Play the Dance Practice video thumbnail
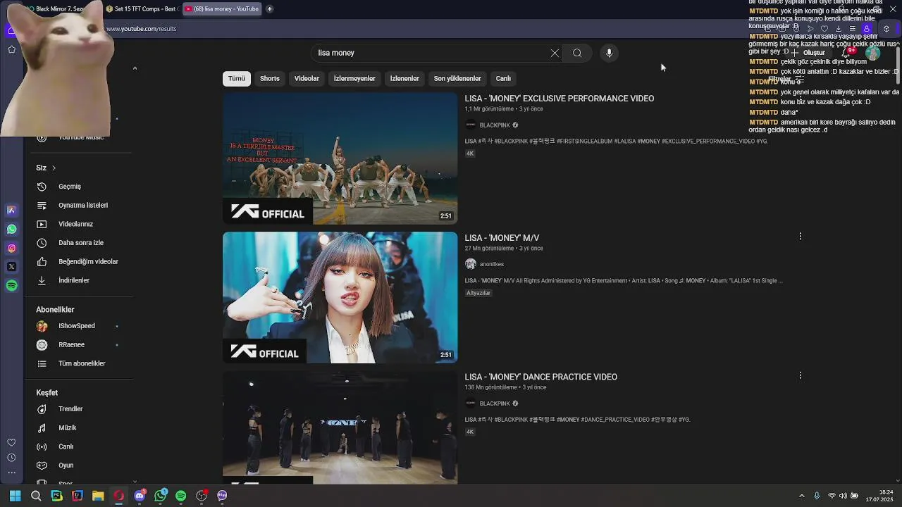The width and height of the screenshot is (902, 507). (340, 427)
